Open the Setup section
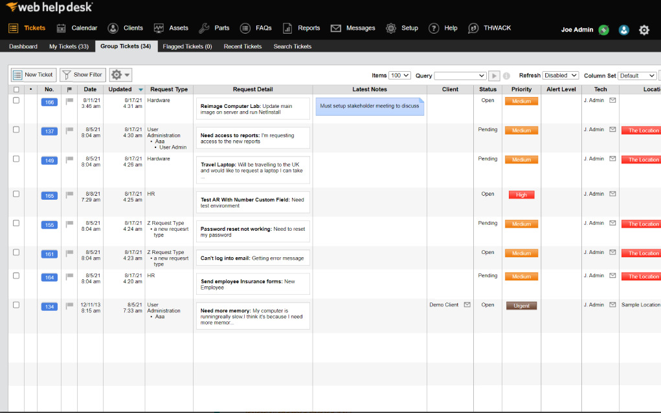This screenshot has width=661, height=413. (409, 28)
